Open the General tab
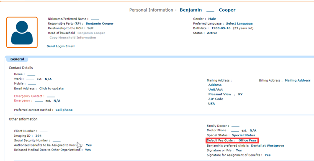The image size is (314, 161). (17, 59)
